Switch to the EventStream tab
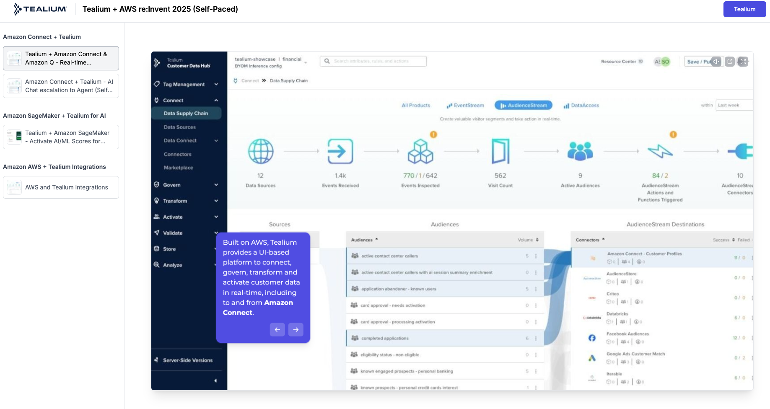This screenshot has height=409, width=770. click(x=465, y=105)
